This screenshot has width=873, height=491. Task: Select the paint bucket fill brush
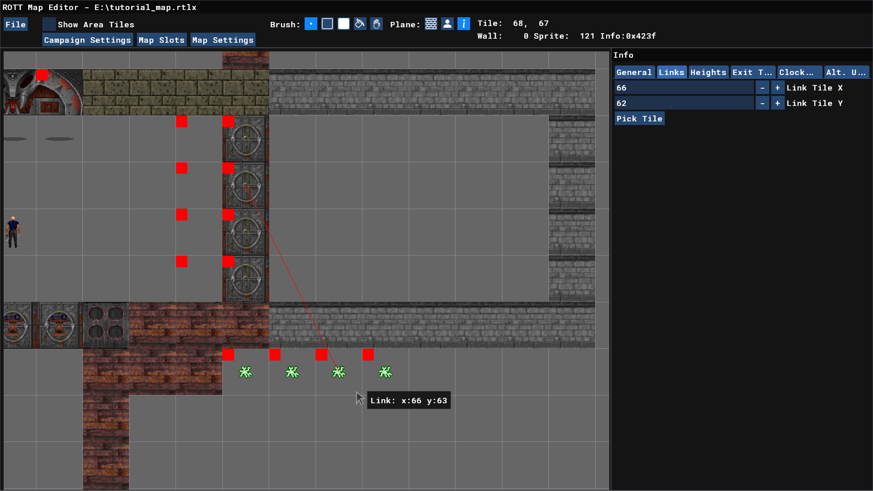point(360,24)
